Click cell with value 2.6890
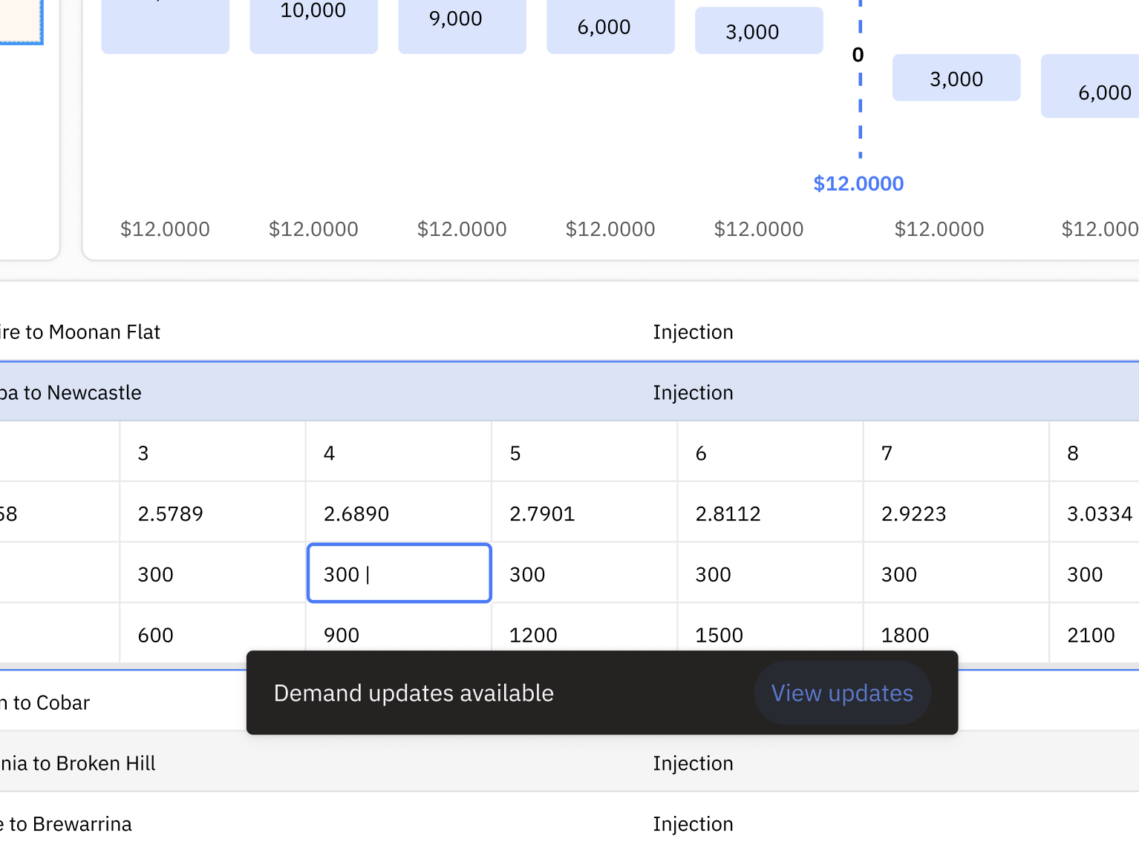Viewport: 1139px width, 850px height. coord(399,513)
